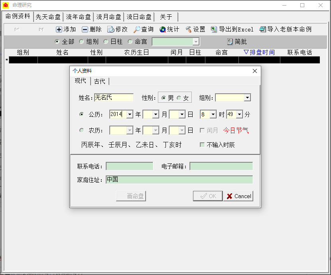331x275 pixels.
Task: Click the 命宫 column header
Action: [x=221, y=52]
